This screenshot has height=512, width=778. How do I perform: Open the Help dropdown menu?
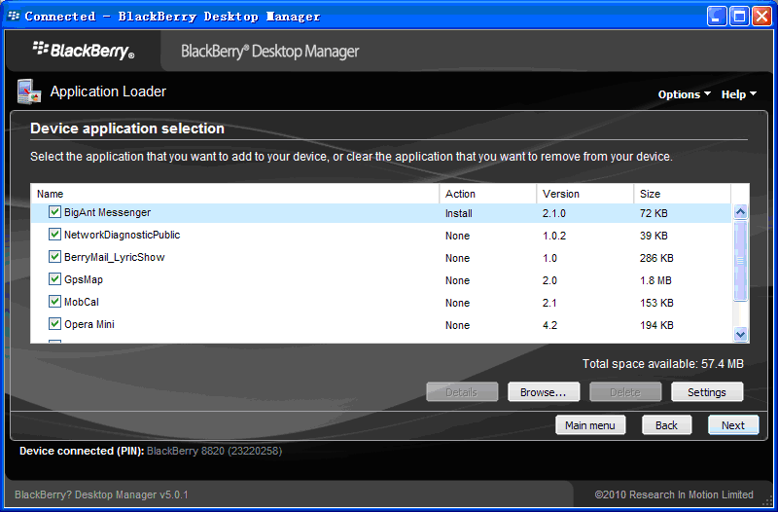(739, 94)
